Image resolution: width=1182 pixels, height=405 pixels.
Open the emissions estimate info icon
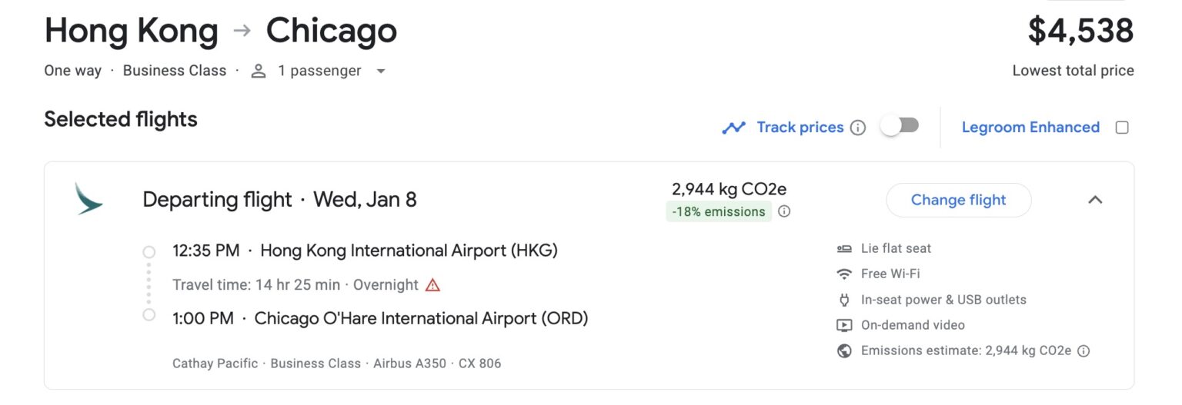tap(1083, 350)
